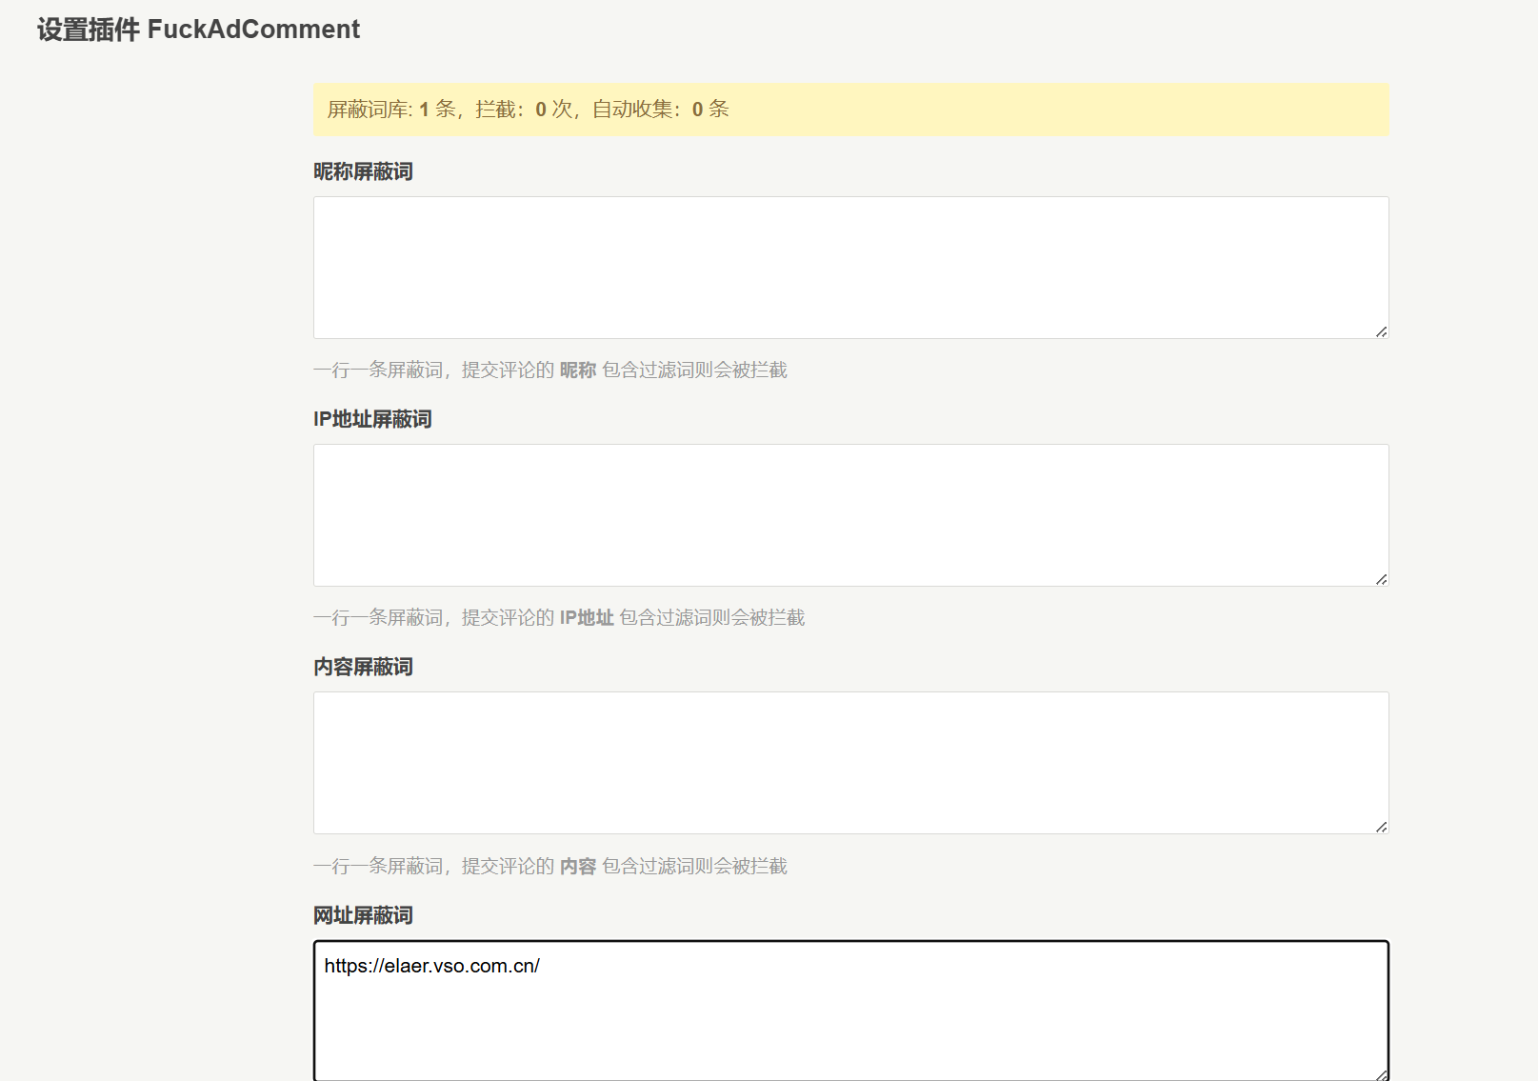Click the resize handle of 网址屏蔽词 box
The width and height of the screenshot is (1538, 1081).
pyautogui.click(x=1381, y=1073)
